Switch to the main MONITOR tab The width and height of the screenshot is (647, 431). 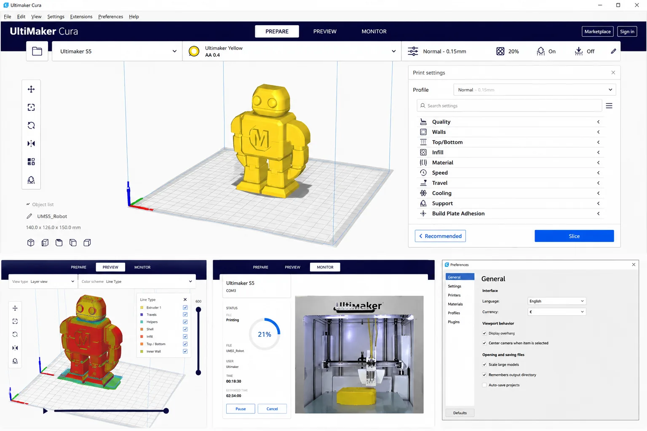click(x=374, y=32)
